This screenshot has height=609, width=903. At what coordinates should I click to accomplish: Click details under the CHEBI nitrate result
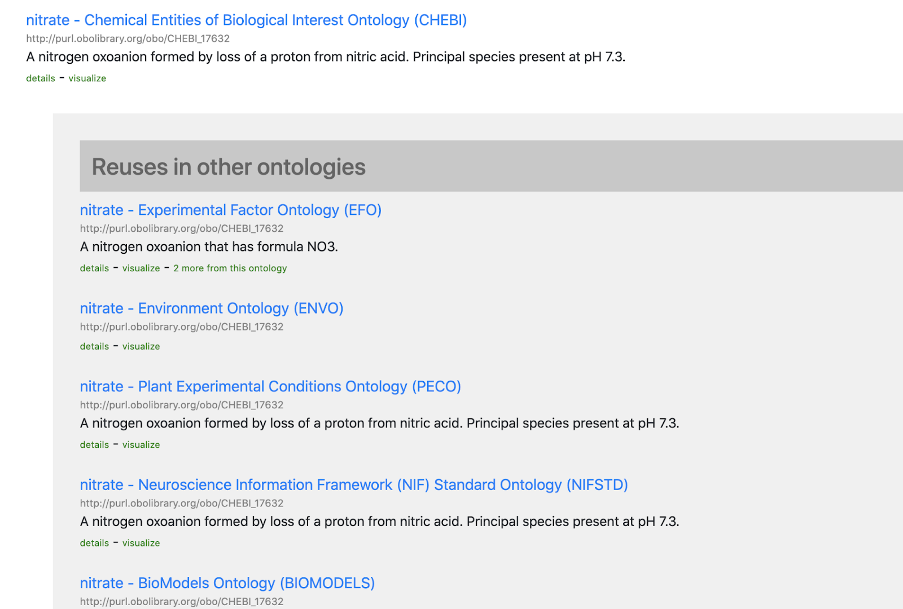click(x=41, y=78)
